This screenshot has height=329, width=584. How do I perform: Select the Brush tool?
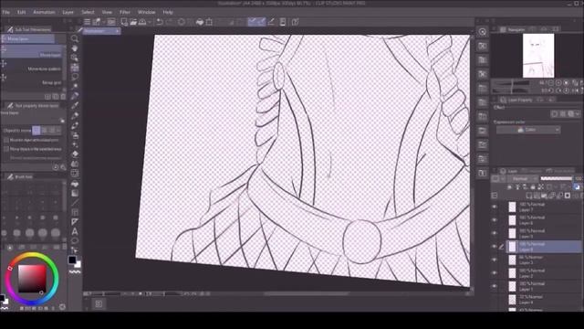[x=75, y=125]
